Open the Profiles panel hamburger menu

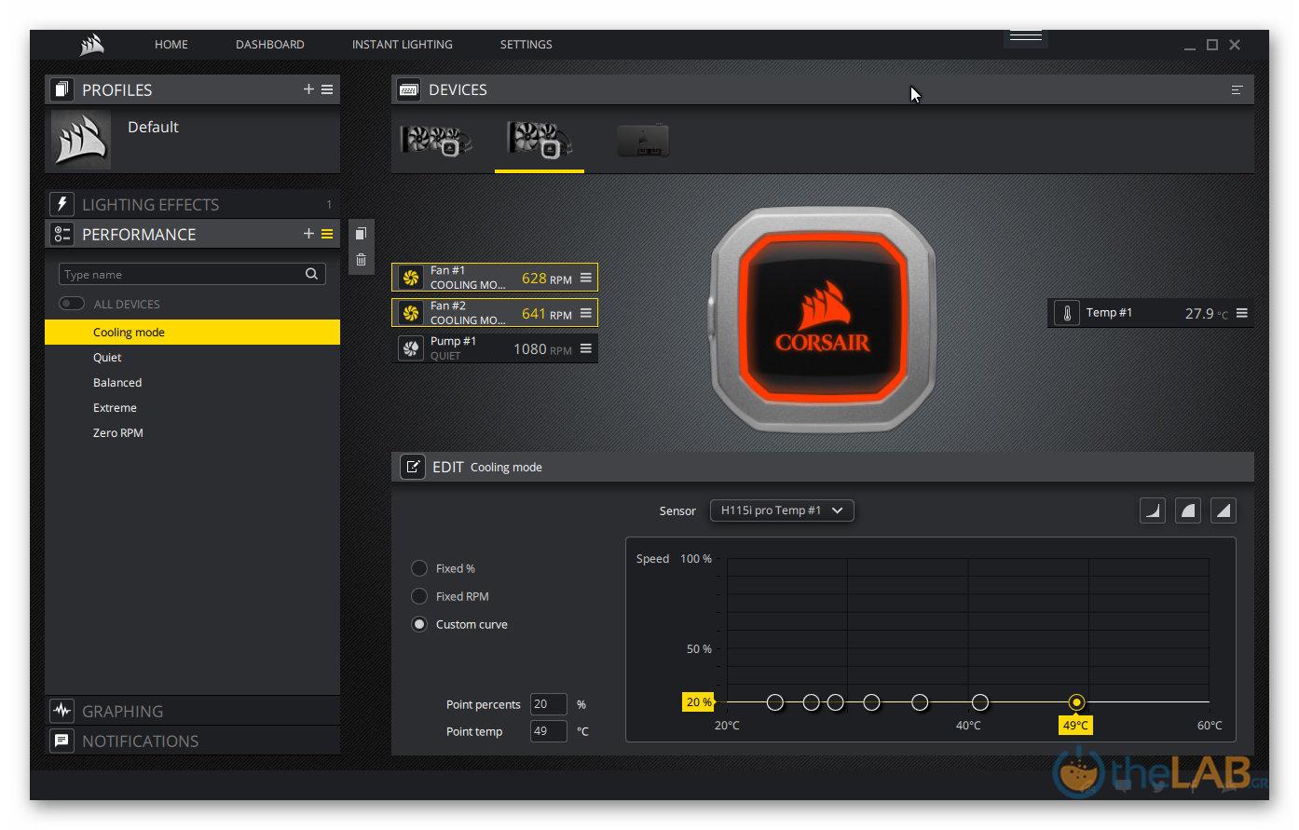pyautogui.click(x=327, y=89)
